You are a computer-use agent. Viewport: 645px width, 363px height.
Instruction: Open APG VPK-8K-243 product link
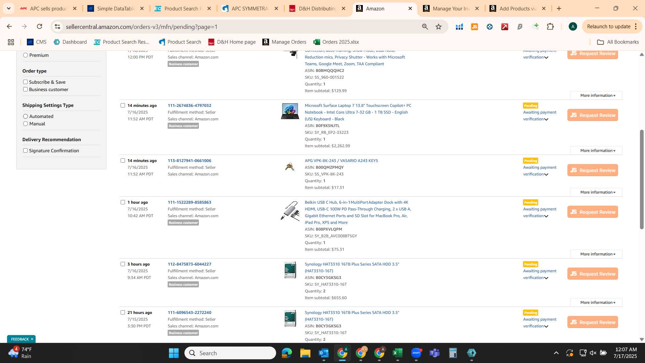coord(341,161)
